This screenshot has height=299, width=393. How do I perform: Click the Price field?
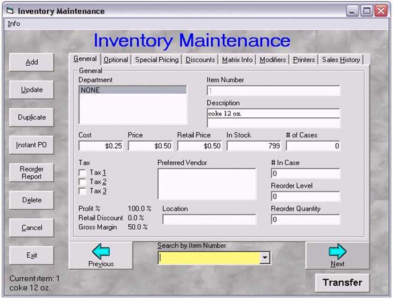pyautogui.click(x=150, y=146)
